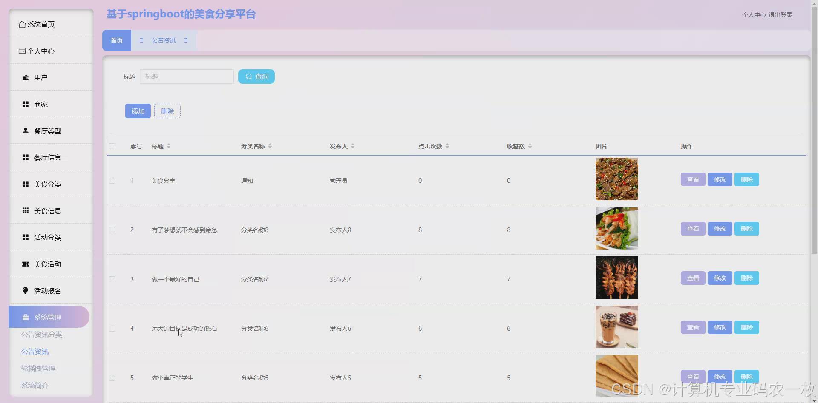Click the 系统管理 lock icon
818x403 pixels.
pyautogui.click(x=26, y=317)
